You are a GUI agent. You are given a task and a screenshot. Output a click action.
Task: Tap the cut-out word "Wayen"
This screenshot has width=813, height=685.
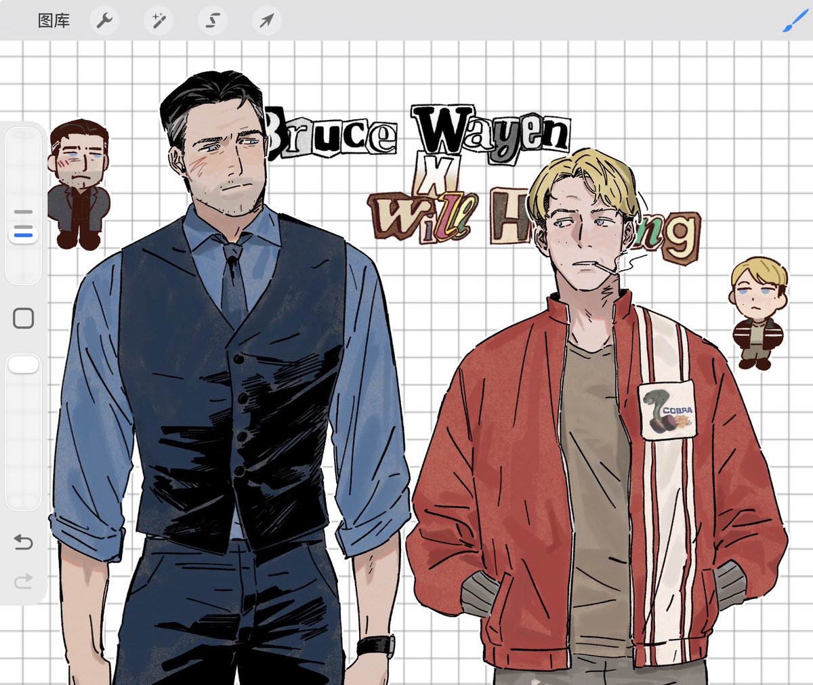coord(492,133)
